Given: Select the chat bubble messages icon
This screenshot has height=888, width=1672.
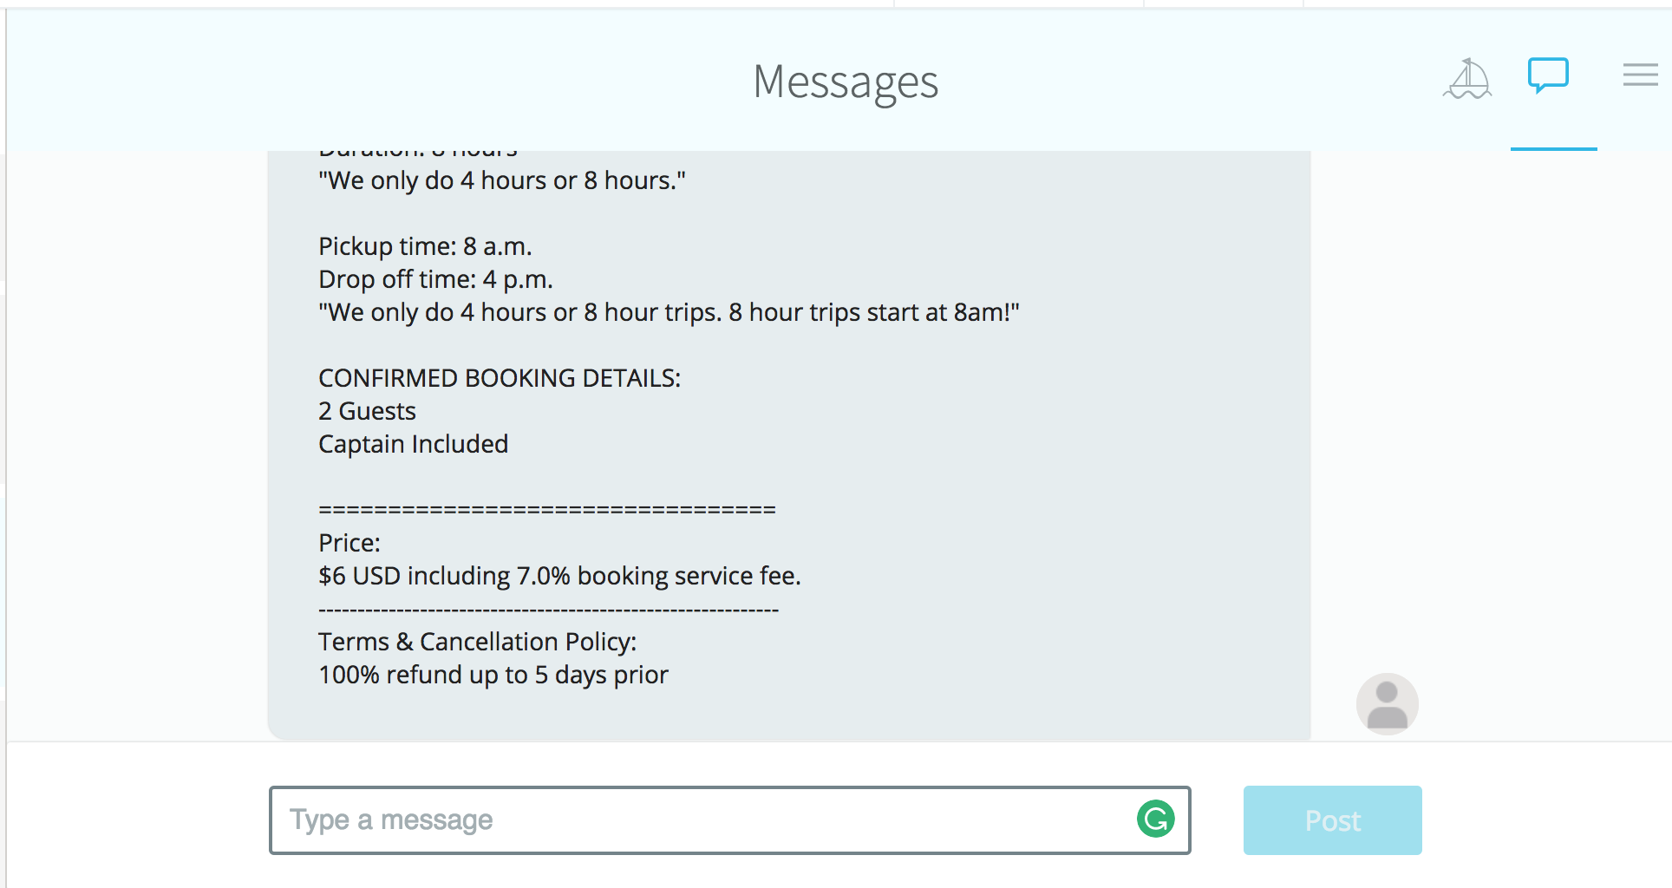Looking at the screenshot, I should point(1548,75).
